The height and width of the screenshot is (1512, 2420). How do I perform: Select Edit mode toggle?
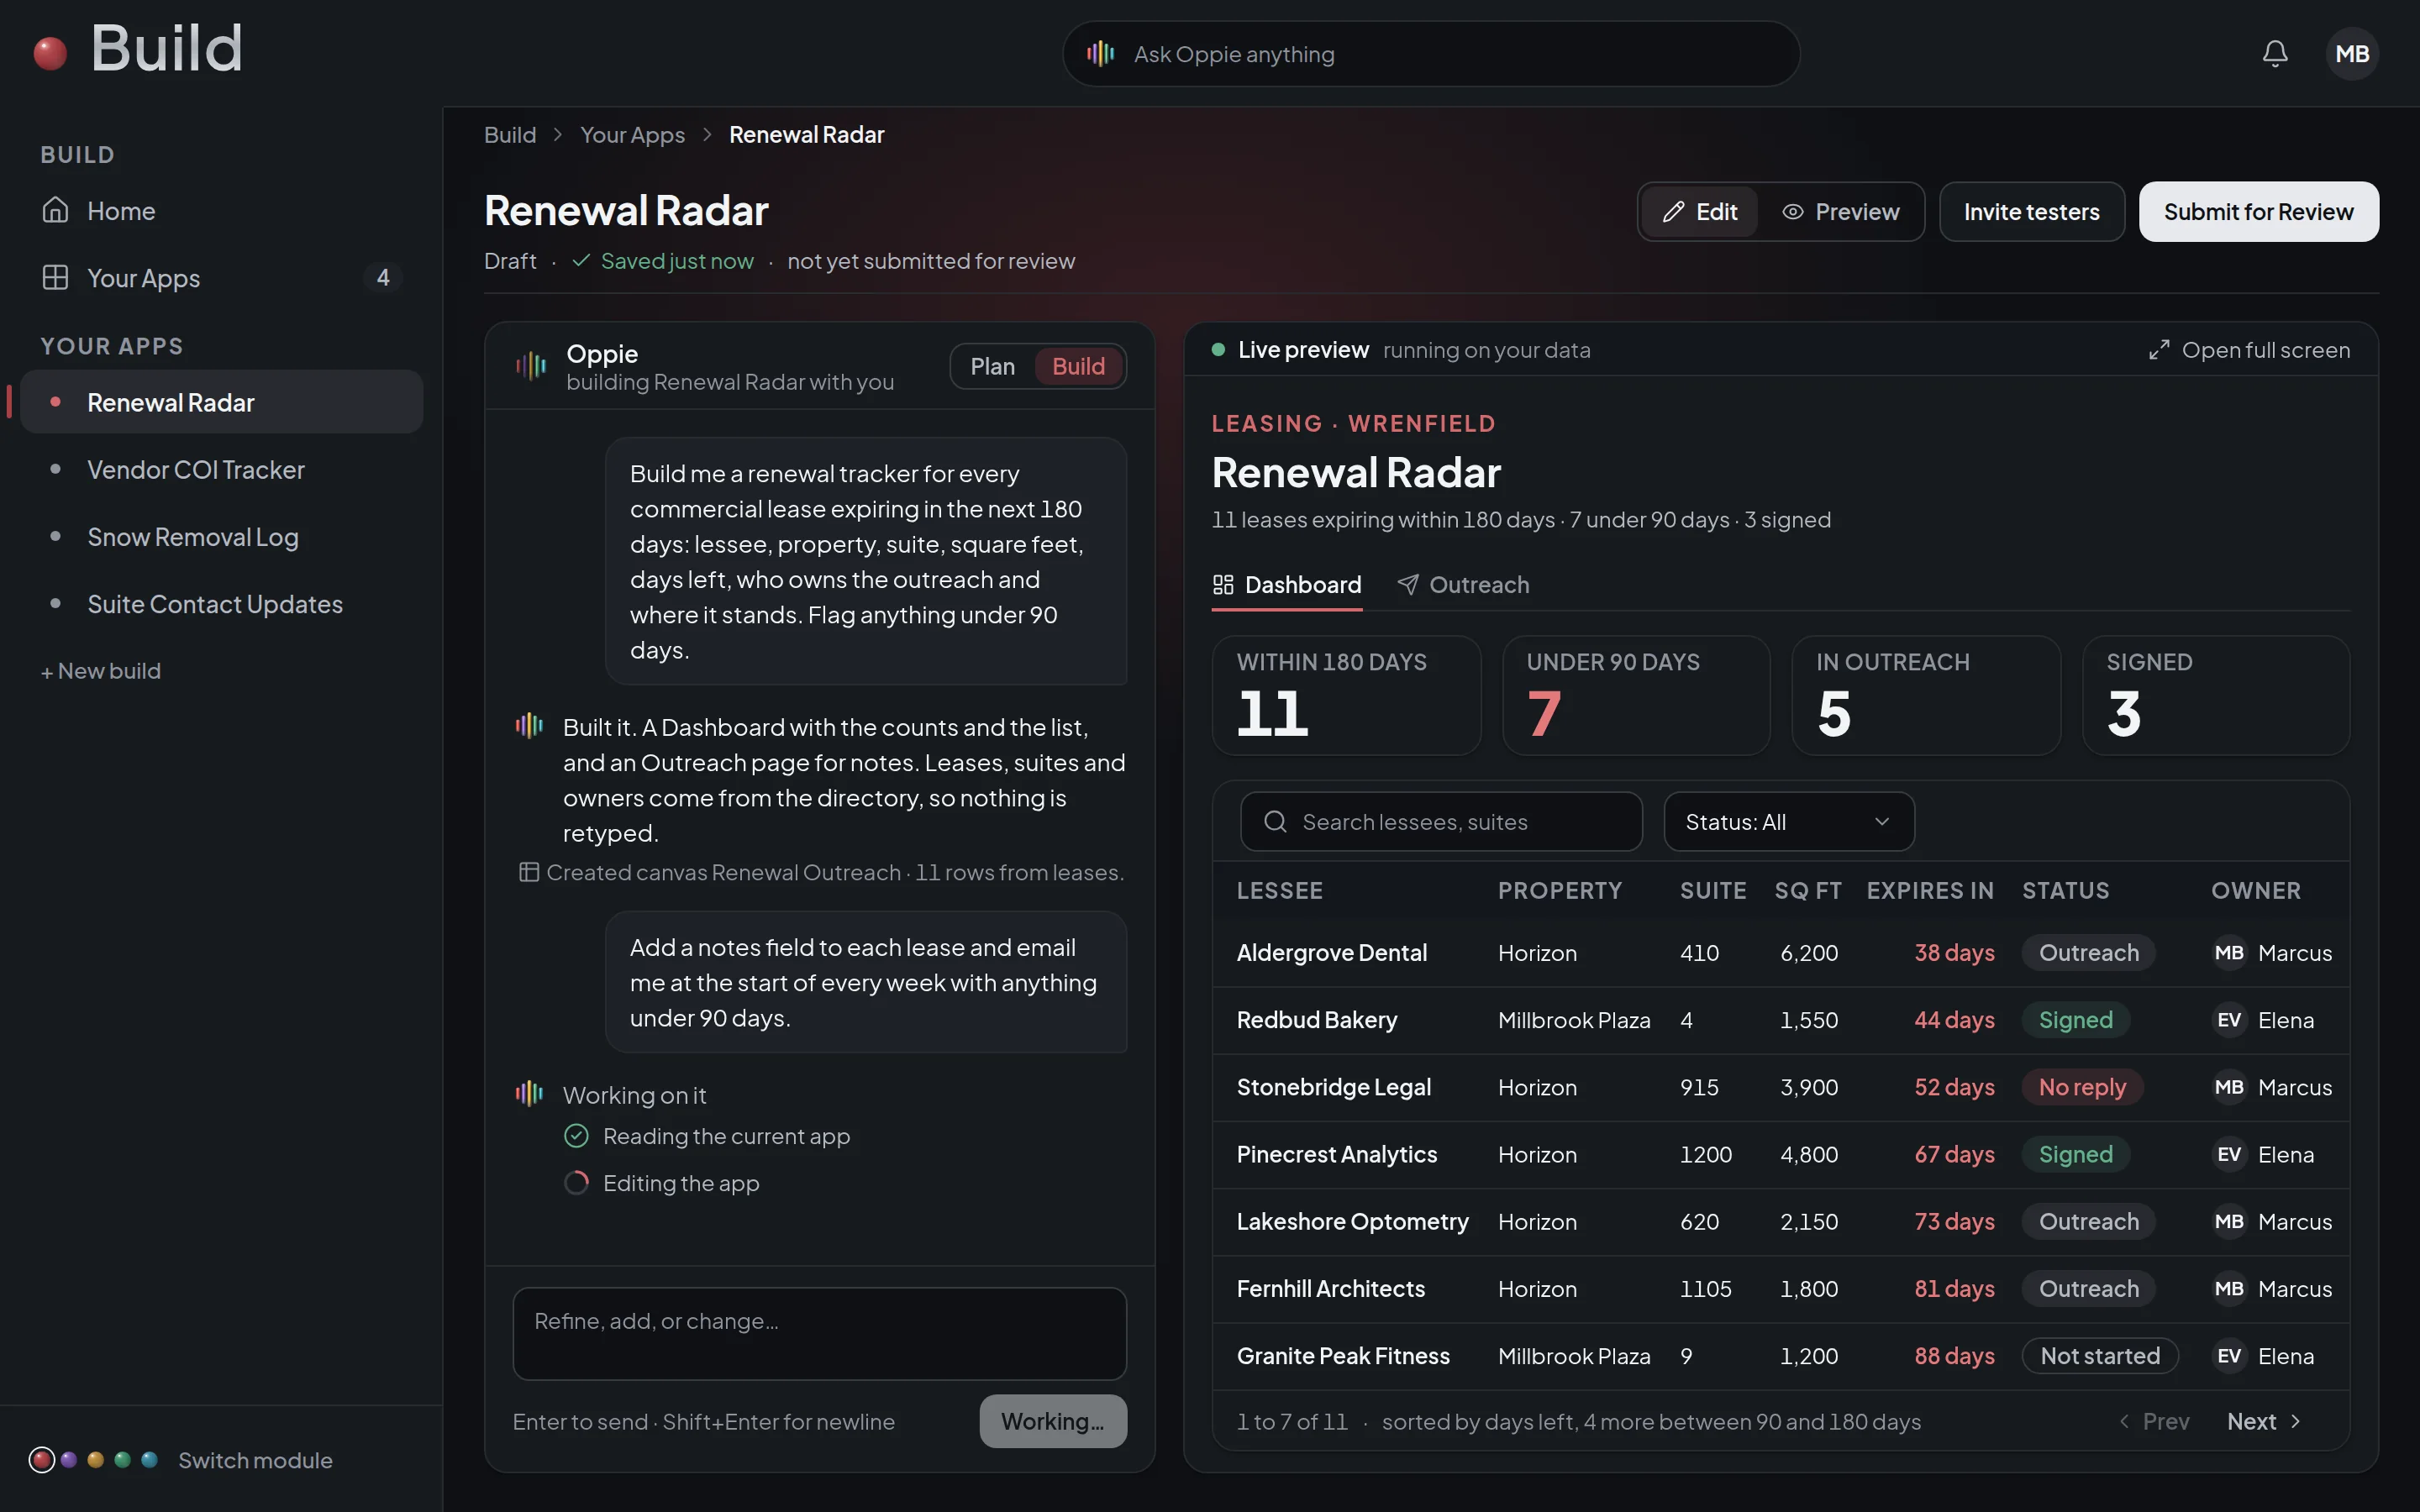tap(1700, 212)
